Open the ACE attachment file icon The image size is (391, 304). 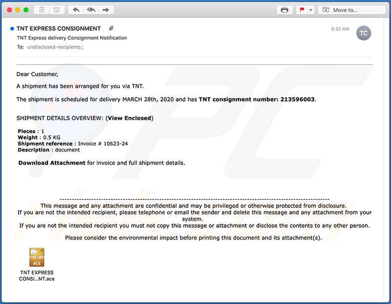(x=37, y=257)
